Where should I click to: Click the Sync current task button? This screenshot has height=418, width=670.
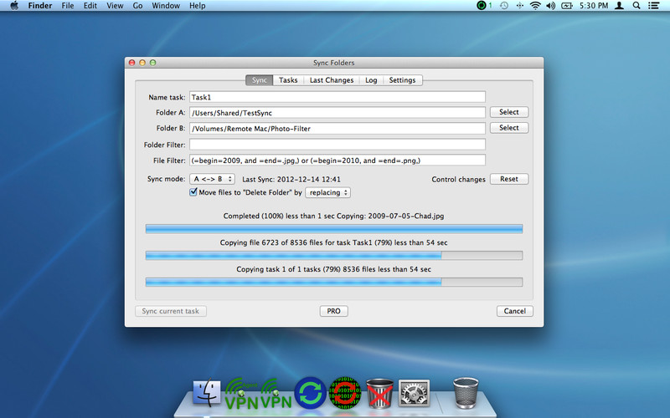tap(171, 311)
